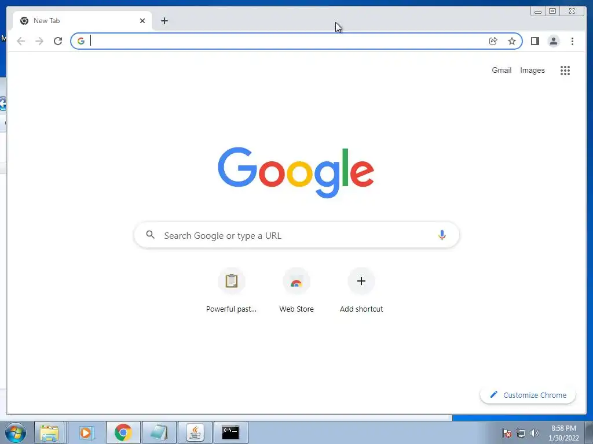The height and width of the screenshot is (444, 593).
Task: Click the Google icon in address bar
Action: pos(81,41)
